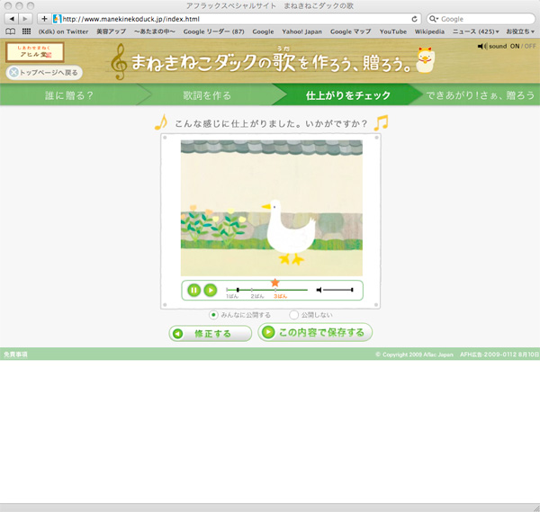Open the Google リーダー (87) bookmark
The height and width of the screenshot is (512, 540).
213,31
